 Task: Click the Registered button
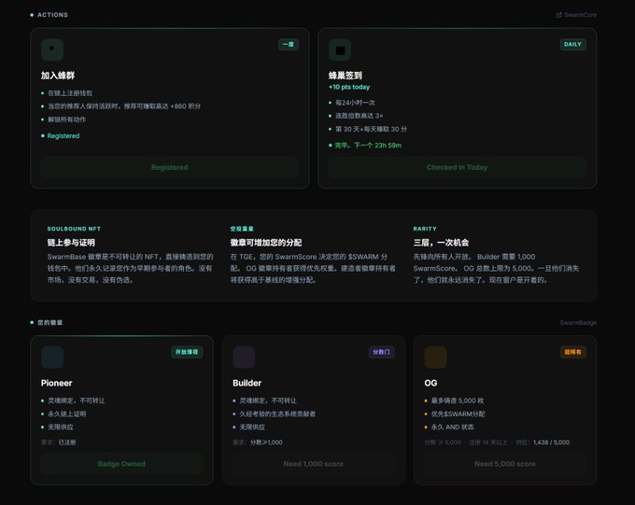point(170,167)
